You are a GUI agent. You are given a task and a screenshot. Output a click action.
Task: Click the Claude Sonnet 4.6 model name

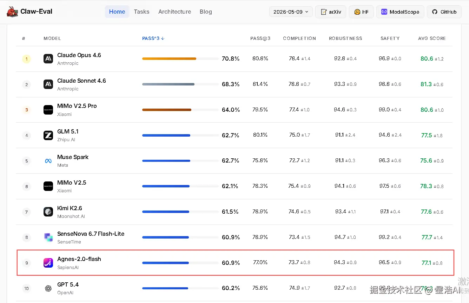81,81
